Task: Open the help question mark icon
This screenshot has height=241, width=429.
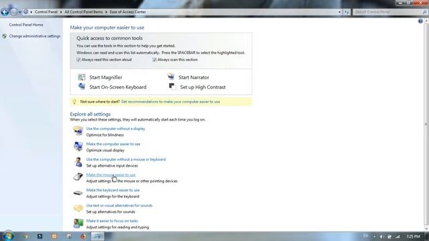Action: point(420,21)
